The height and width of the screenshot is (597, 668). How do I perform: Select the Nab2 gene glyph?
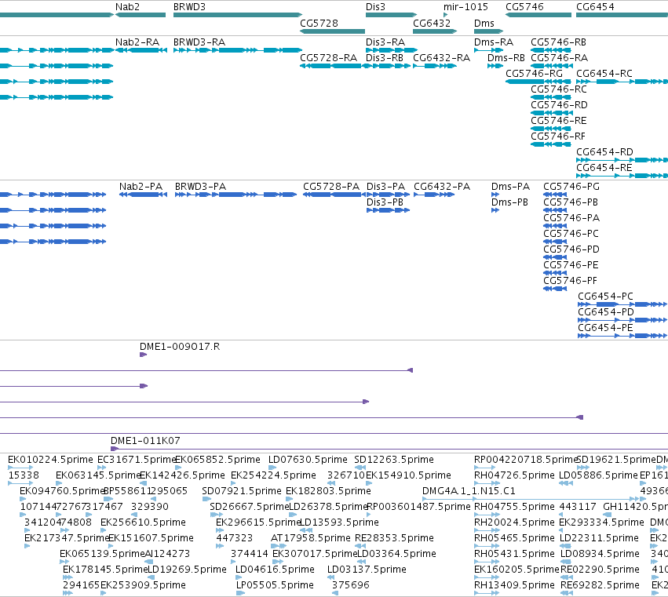pos(141,15)
